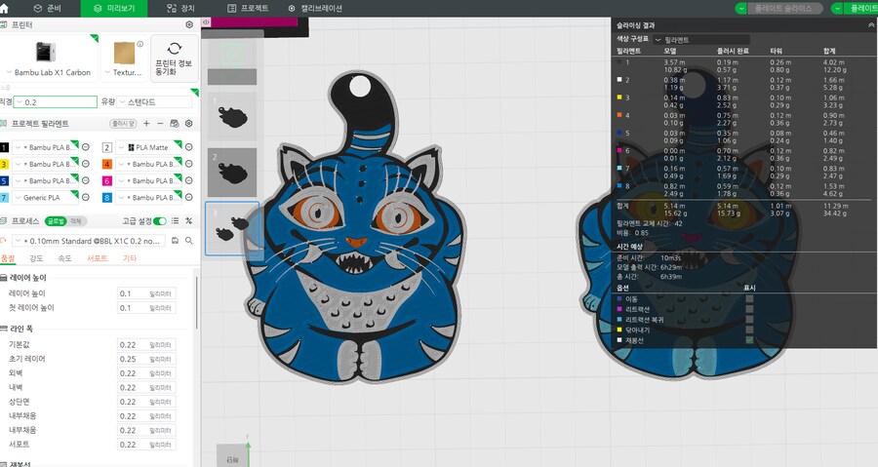Toggle 리트랙션 display checkbox

[x=749, y=309]
